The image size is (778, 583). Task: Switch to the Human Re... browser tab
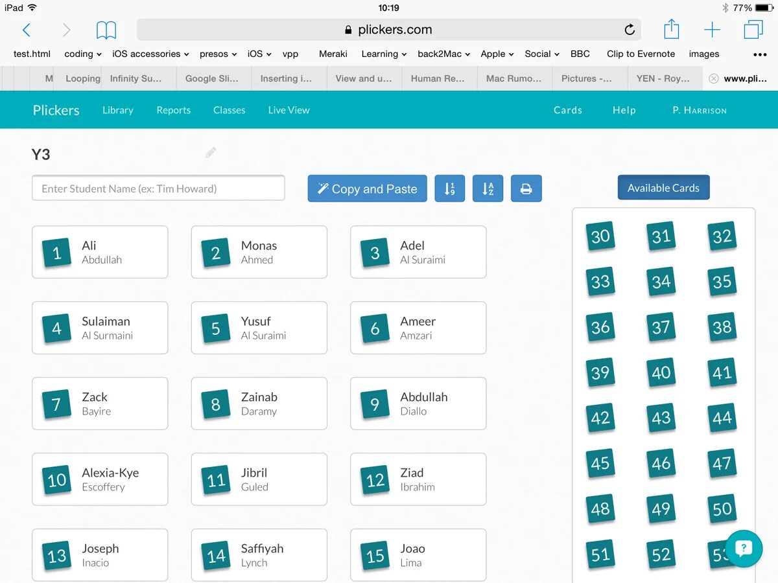click(440, 78)
